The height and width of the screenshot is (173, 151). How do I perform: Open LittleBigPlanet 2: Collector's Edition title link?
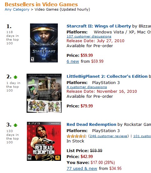coord(107,76)
